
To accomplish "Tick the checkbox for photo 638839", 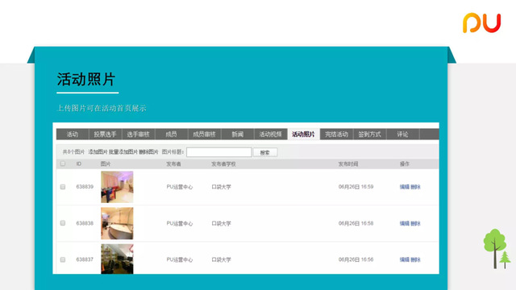I will (x=63, y=187).
